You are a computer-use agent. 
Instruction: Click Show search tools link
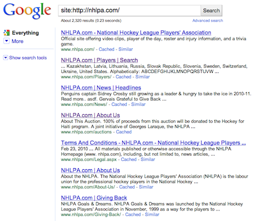click(28, 58)
